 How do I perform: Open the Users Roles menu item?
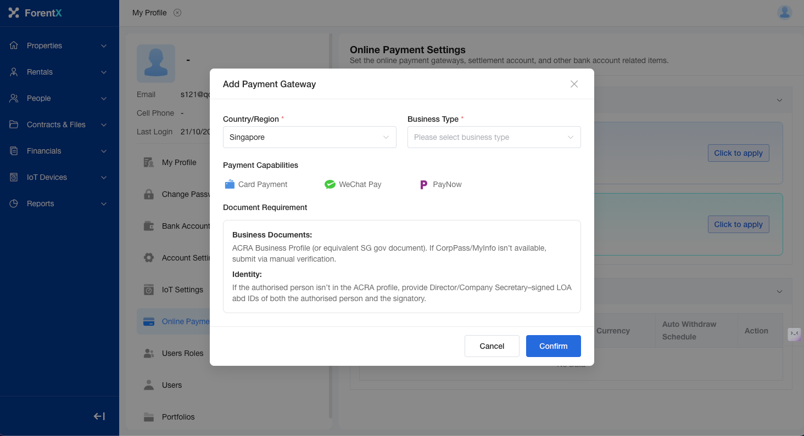tap(182, 353)
